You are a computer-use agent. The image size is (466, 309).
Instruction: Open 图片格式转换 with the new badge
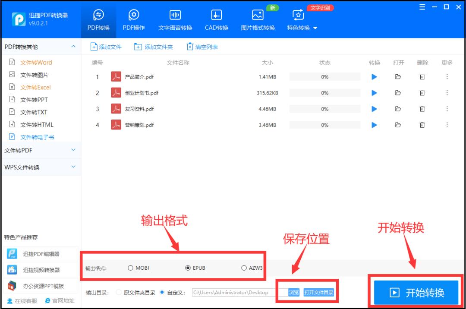(x=257, y=19)
